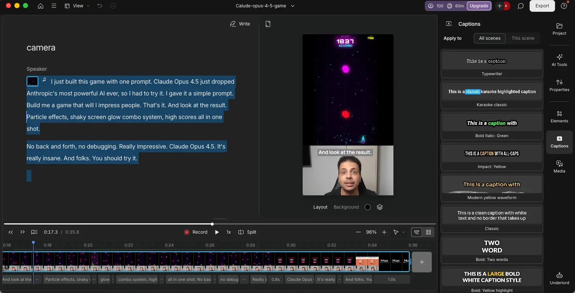Click the black background color swatch
This screenshot has height=293, width=575.
tap(367, 207)
